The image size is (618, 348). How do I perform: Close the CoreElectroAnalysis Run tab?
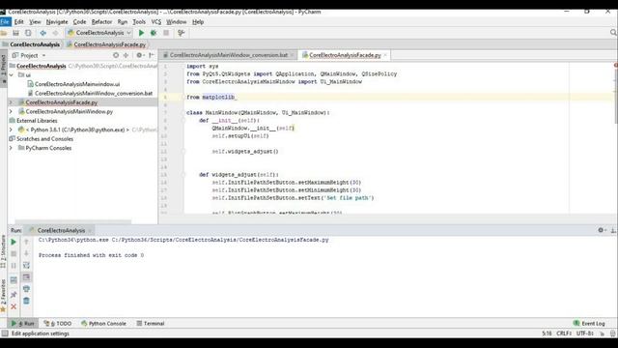(x=90, y=230)
